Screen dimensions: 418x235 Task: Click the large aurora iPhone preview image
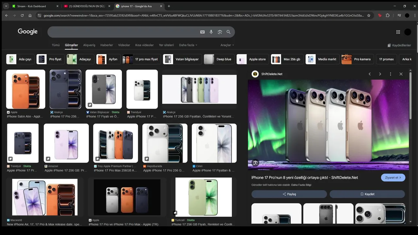[x=328, y=125]
